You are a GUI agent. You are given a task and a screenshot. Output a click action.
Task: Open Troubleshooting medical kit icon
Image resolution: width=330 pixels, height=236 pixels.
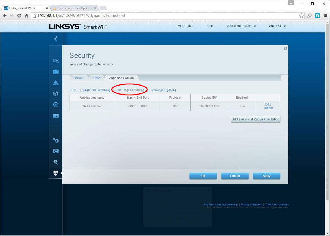56,151
